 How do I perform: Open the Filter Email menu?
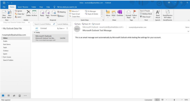pos(146,17)
